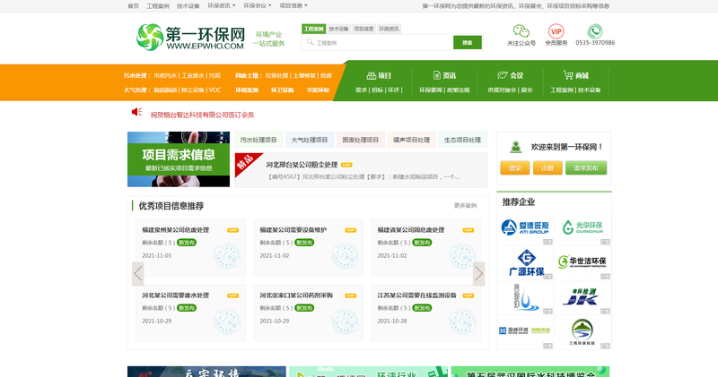
Task: Open the 工业废水 link in orange bar
Action: [x=193, y=76]
